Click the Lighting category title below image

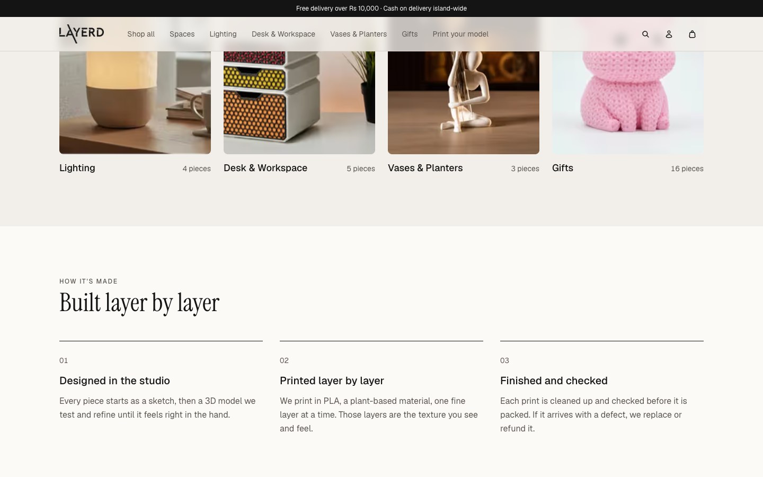[x=77, y=168]
